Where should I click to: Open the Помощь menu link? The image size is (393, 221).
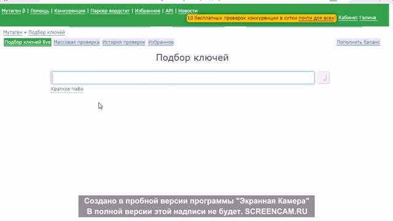tap(39, 11)
